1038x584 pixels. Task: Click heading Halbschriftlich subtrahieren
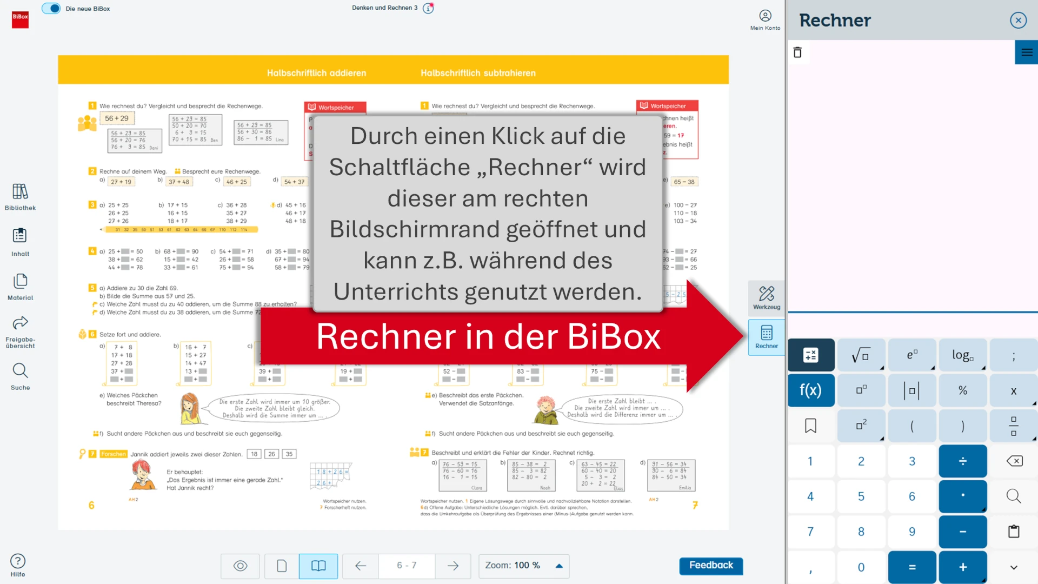(x=478, y=73)
